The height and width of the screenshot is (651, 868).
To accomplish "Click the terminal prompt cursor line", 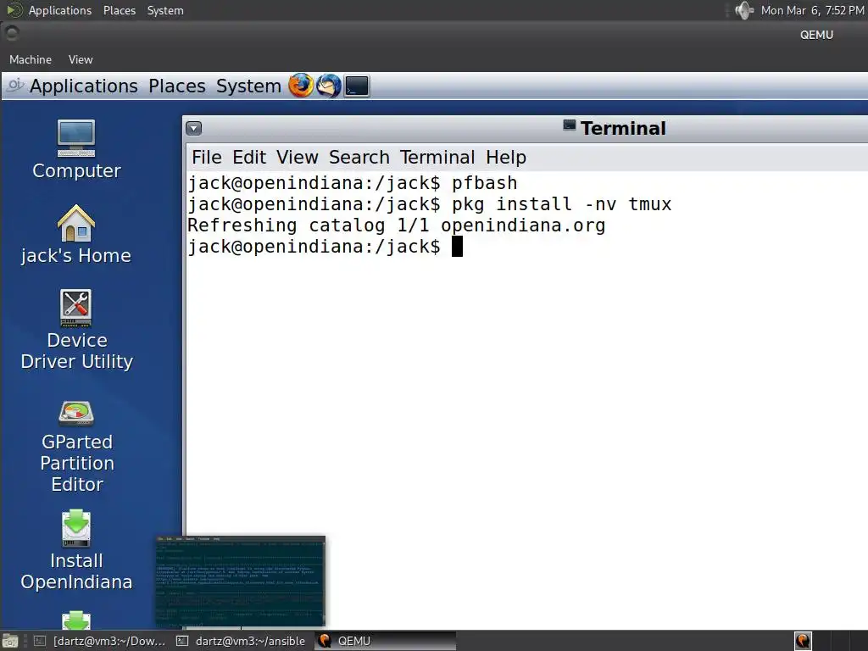I will coord(325,247).
